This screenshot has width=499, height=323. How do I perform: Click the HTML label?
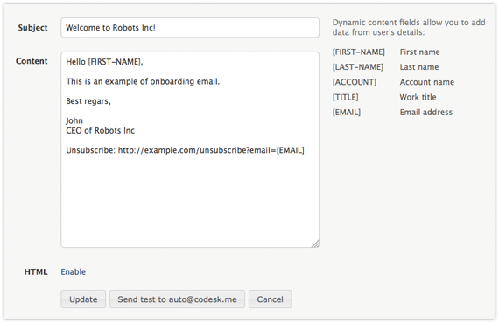36,271
